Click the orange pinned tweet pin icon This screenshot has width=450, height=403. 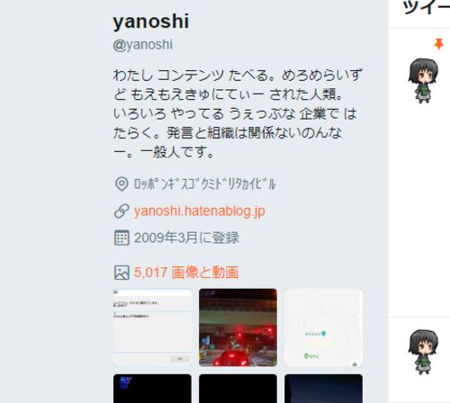(439, 44)
